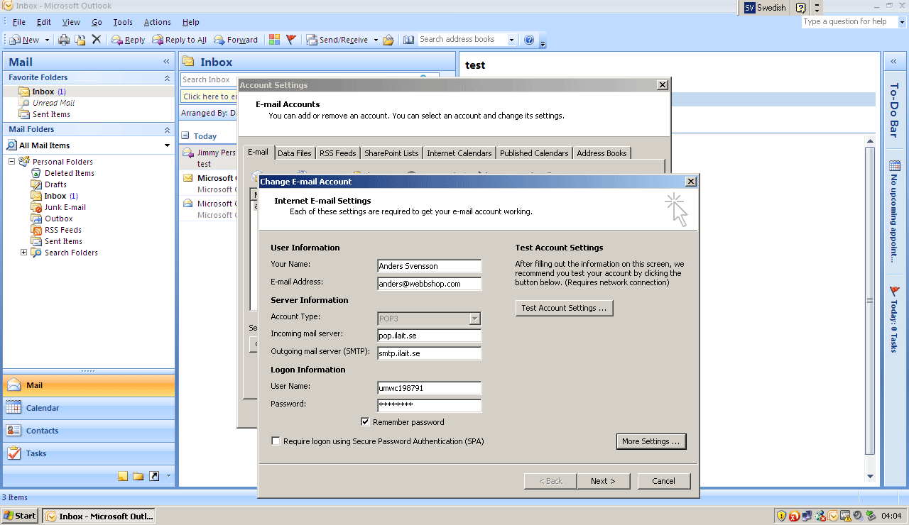Click the Notes icon in navigation pane bottom
The width and height of the screenshot is (909, 525).
[x=123, y=476]
